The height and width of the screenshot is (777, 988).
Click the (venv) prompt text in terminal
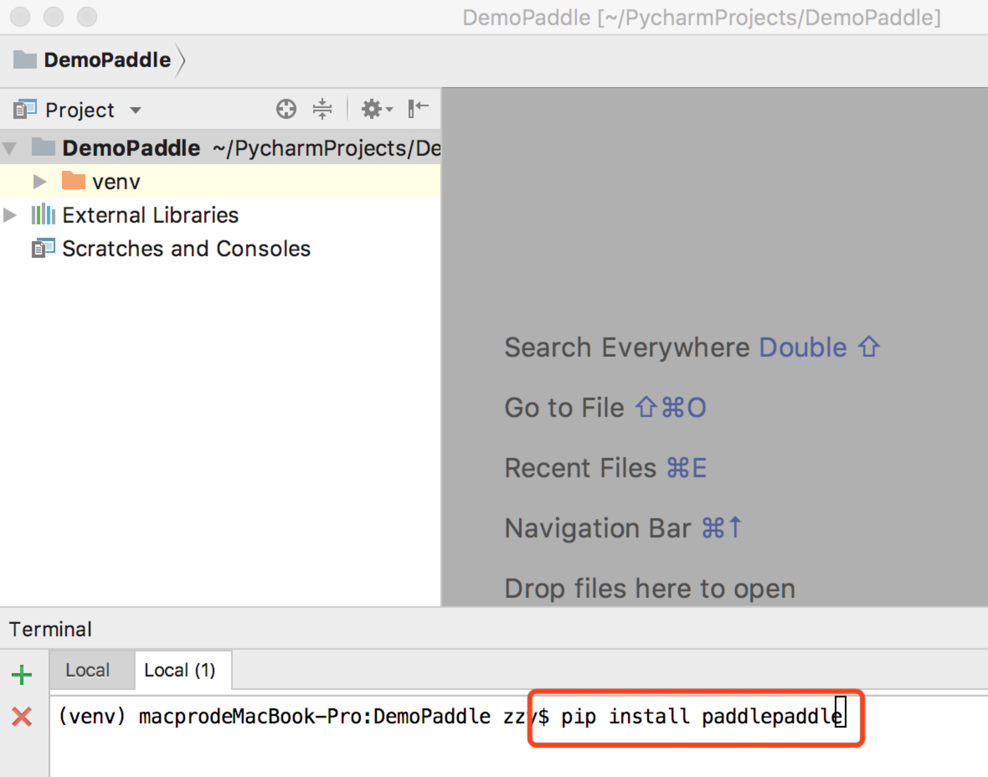[x=92, y=716]
